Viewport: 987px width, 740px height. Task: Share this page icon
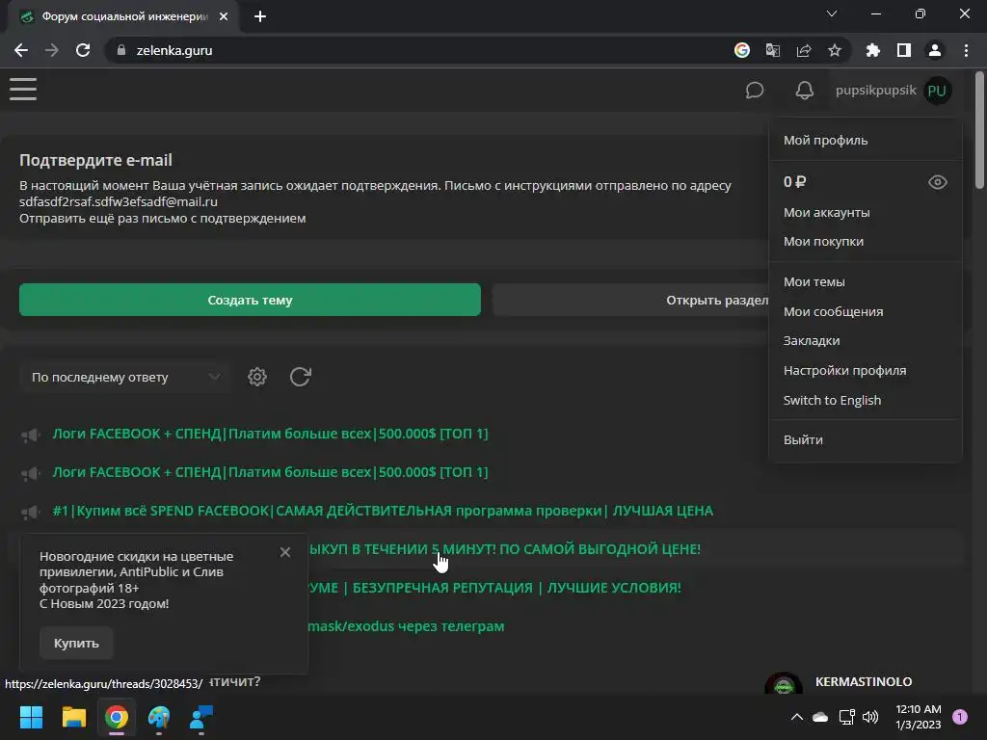pyautogui.click(x=804, y=50)
